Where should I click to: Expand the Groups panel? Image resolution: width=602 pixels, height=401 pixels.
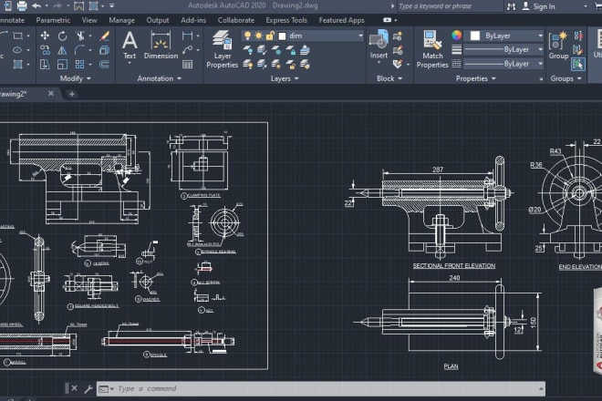(x=566, y=78)
